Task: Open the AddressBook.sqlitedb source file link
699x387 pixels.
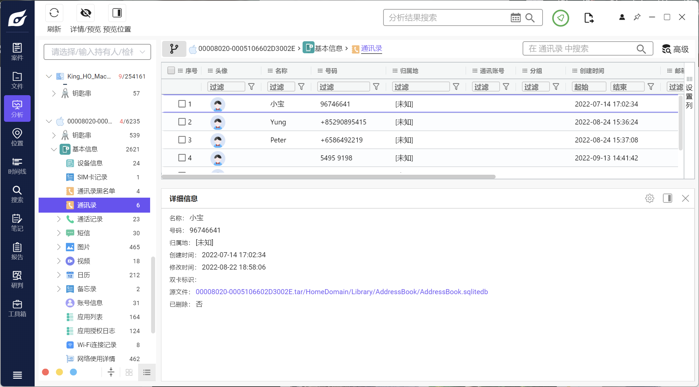Action: click(342, 292)
